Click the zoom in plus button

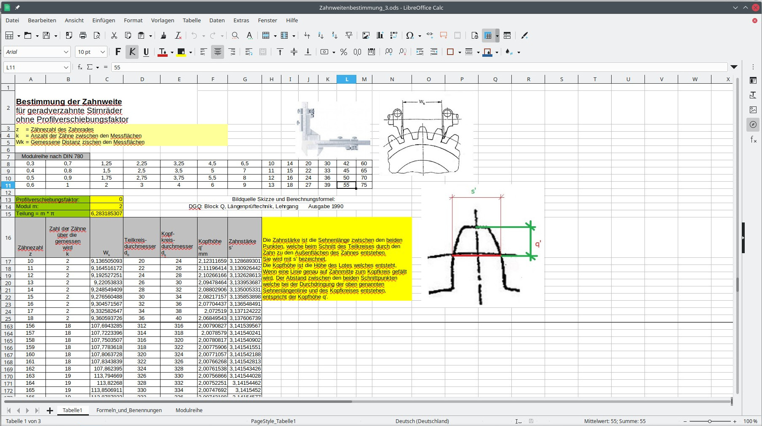point(735,421)
